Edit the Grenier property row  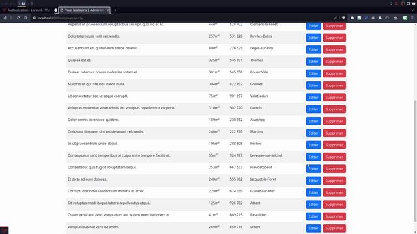313,85
